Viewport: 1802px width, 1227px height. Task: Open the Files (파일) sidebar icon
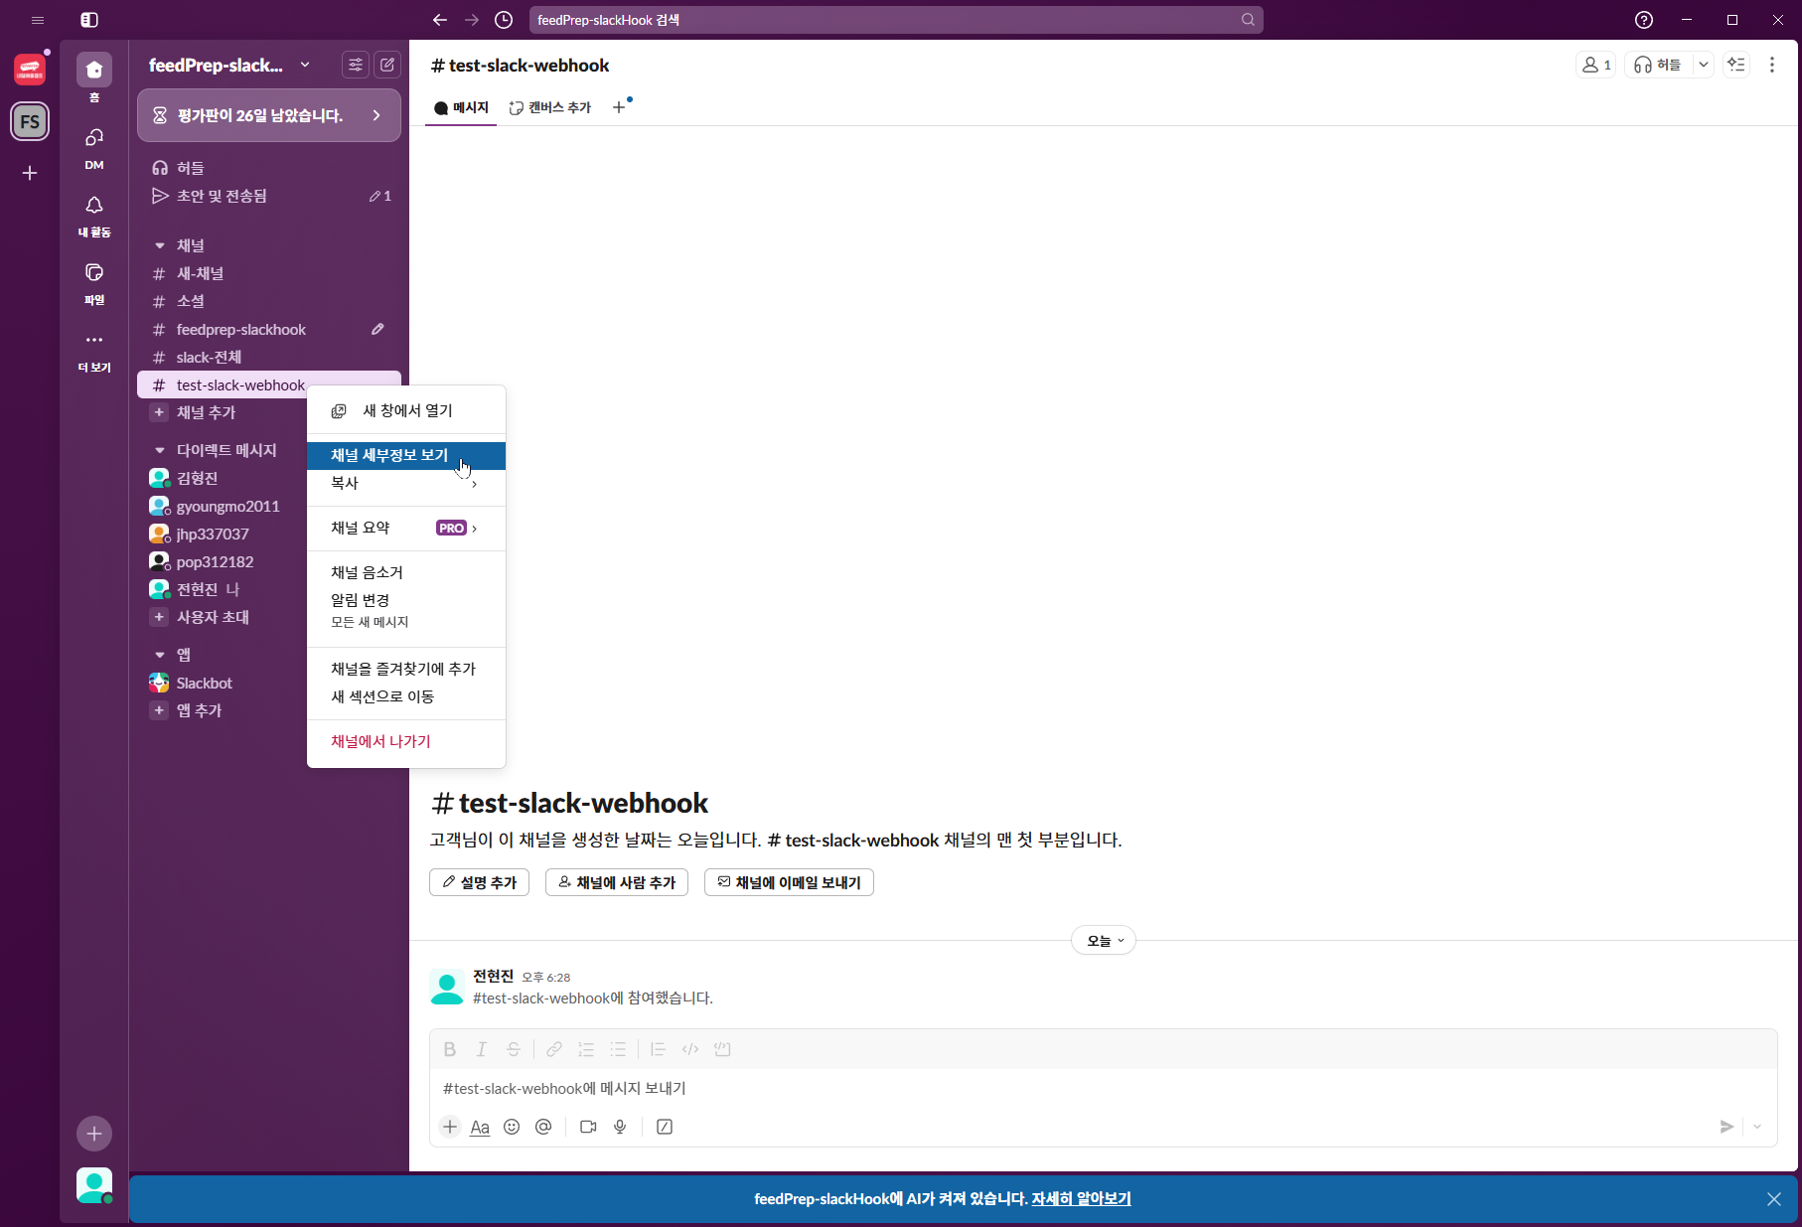pos(94,272)
